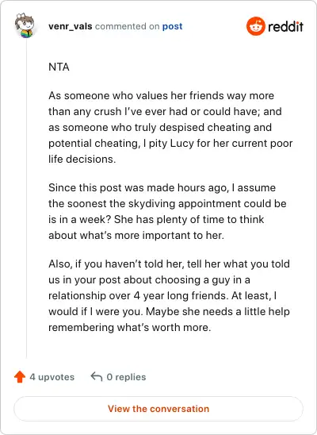The height and width of the screenshot is (435, 317).
Task: Click the paragraph starting "Since this post"
Action: pyautogui.click(x=167, y=211)
